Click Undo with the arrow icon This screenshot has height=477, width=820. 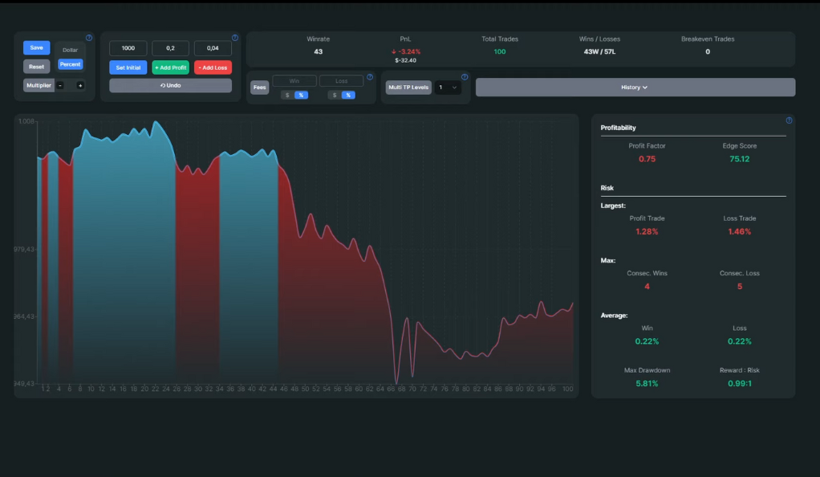(170, 85)
